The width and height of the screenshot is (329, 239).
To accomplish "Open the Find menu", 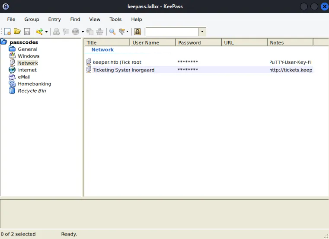I will 75,19.
